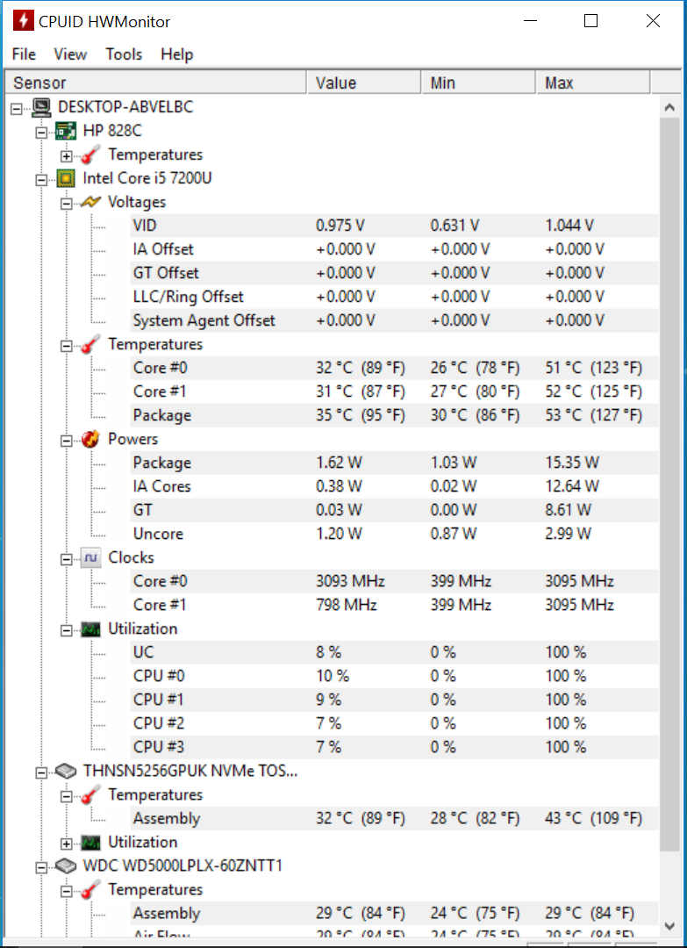This screenshot has width=687, height=948.
Task: Select the UC utilization row
Action: tap(395, 652)
